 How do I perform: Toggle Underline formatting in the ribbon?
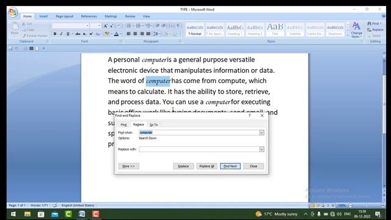point(68,34)
